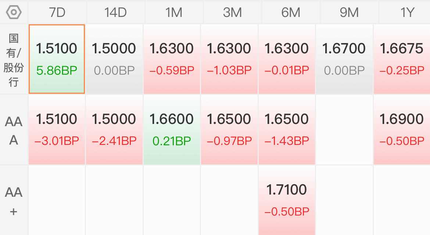
Task: Open the hexagon settings icon
Action: coord(14,13)
